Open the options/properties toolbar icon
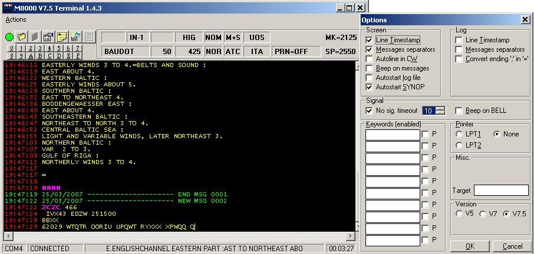Viewport: 534px width, 254px height. tap(49, 37)
